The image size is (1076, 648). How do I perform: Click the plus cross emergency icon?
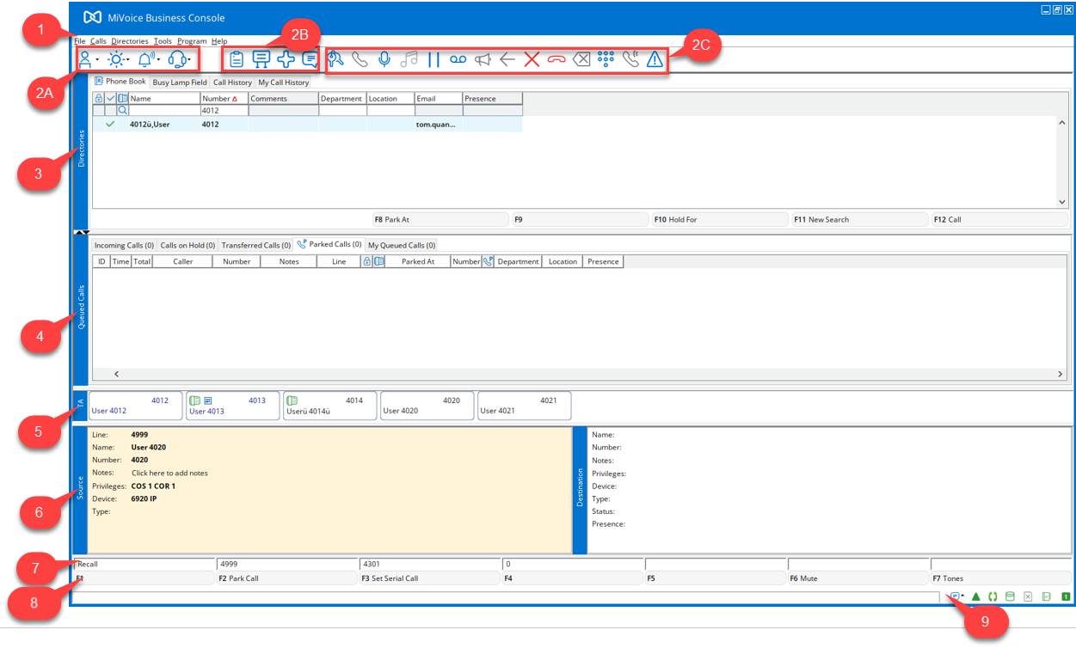click(286, 59)
